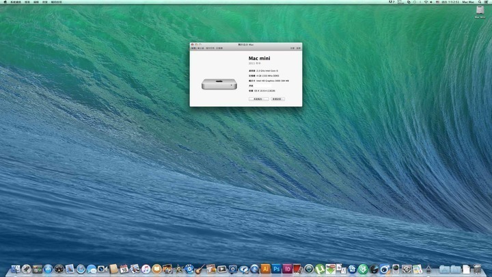Screen dimensions: 492x277
Task: Launch iPhoto palm tree icon
Action: pyautogui.click(x=167, y=269)
